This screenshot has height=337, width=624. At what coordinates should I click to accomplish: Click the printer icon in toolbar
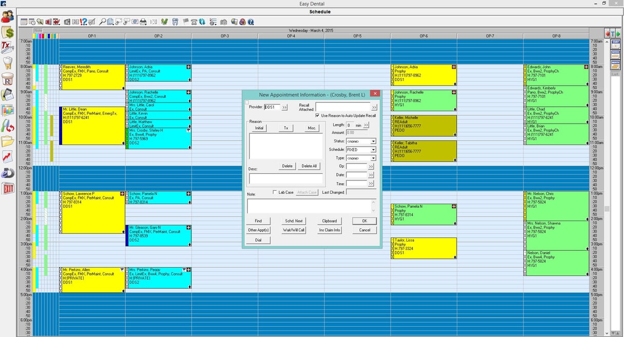[x=143, y=22]
